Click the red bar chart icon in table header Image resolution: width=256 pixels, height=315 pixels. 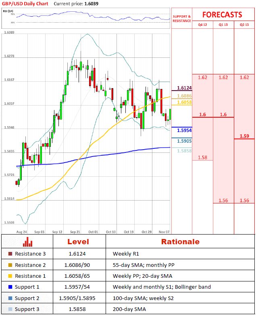[x=27, y=242]
